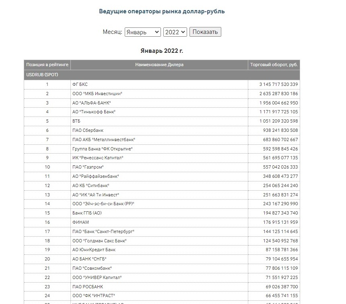
Task: Click turnover value 254 065 244 240
Action: 280,186
